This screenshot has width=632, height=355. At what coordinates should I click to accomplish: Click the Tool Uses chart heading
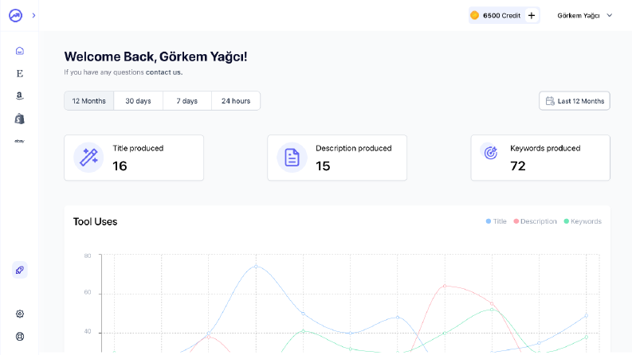coord(95,222)
